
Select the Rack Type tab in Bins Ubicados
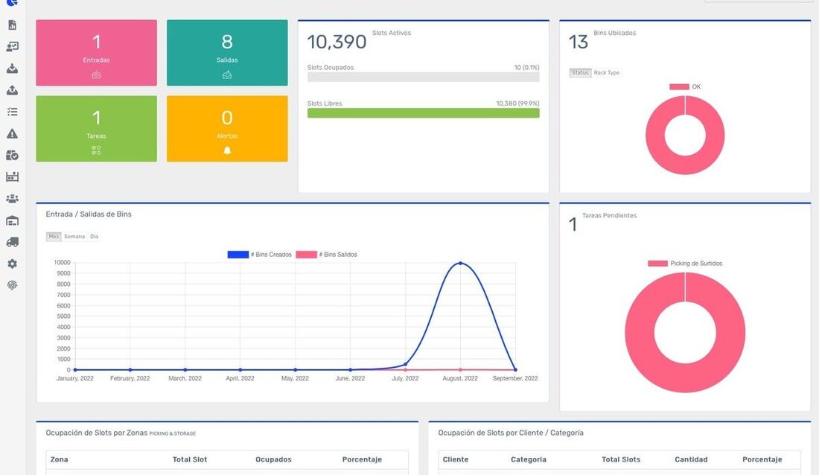(606, 73)
